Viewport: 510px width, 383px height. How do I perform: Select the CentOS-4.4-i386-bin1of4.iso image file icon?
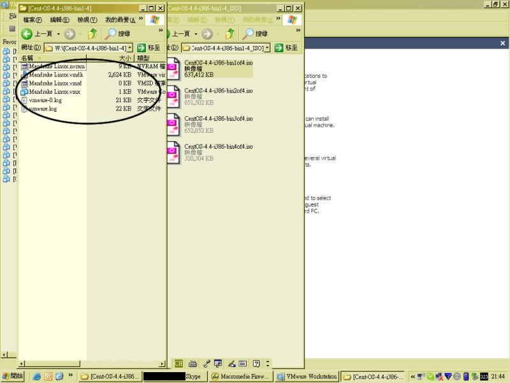tap(173, 69)
